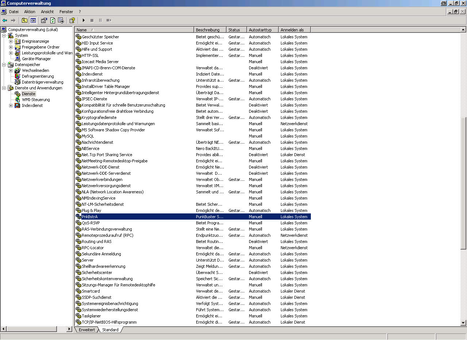467x340 pixels.
Task: Click the Up One Level folder icon
Action: tap(24, 20)
